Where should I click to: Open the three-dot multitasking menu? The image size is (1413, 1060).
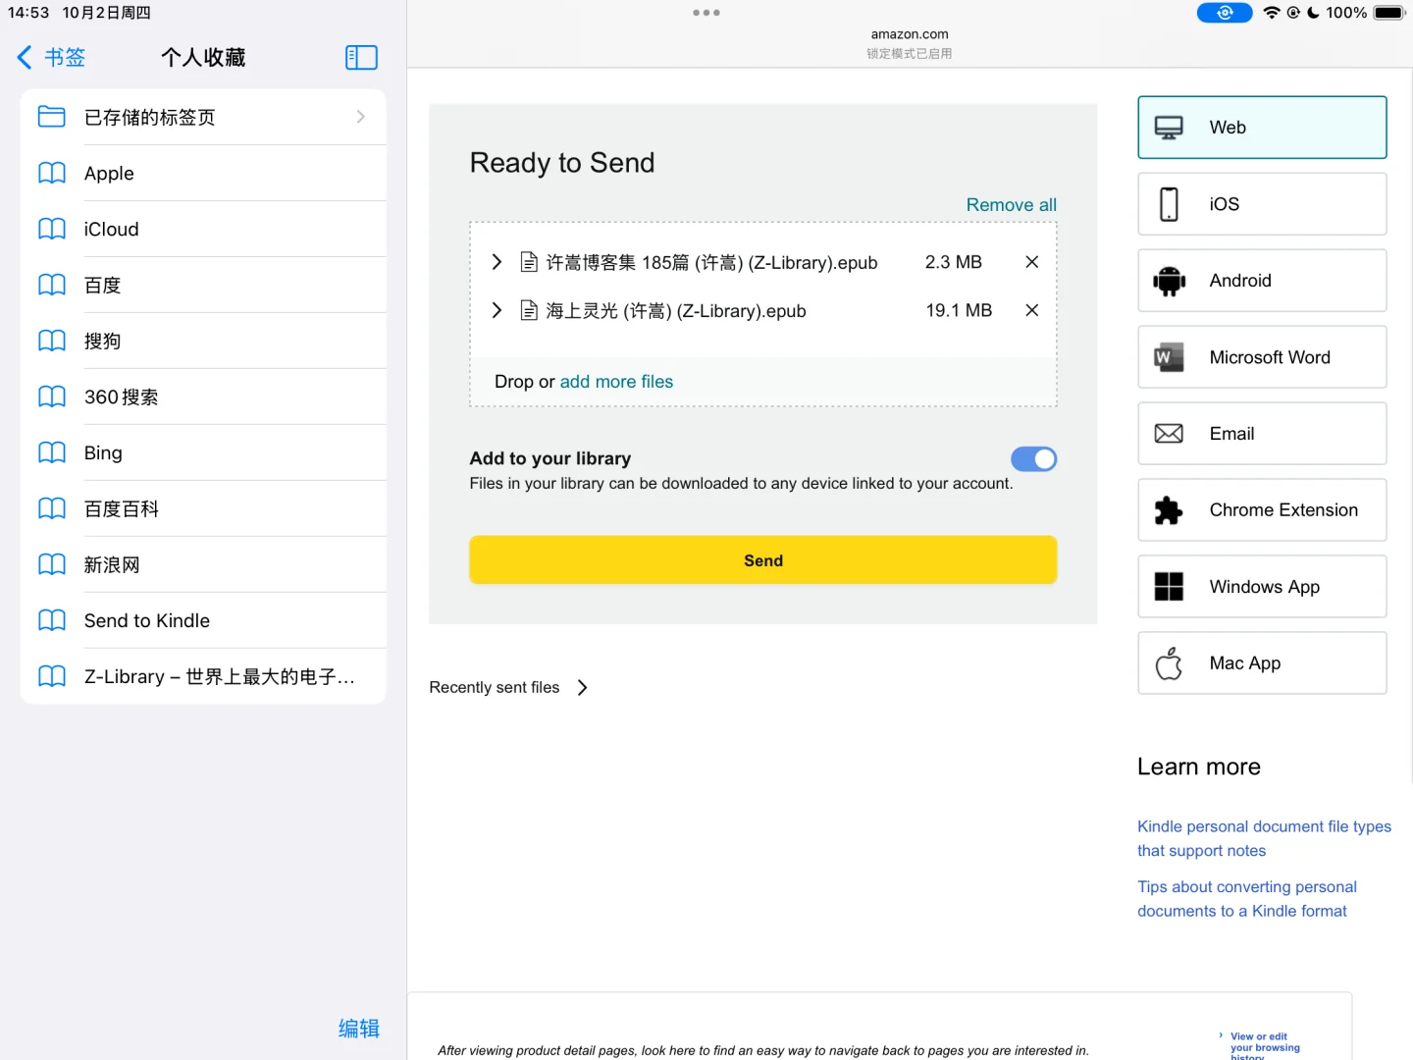(706, 13)
